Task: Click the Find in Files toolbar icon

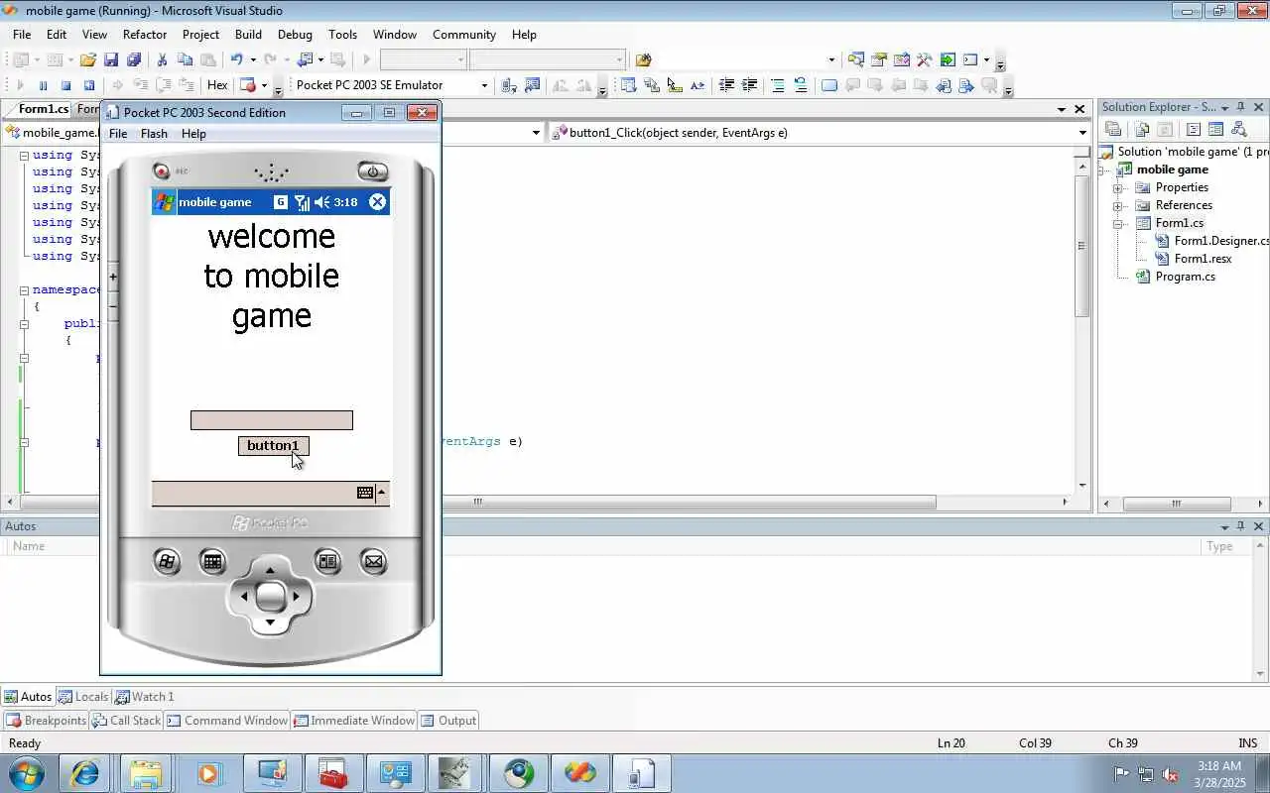Action: coord(643,60)
